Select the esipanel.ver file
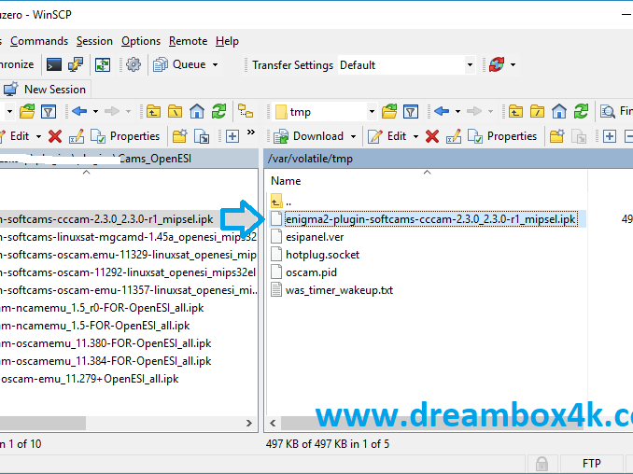Viewport: 633px width, 474px height. (315, 237)
